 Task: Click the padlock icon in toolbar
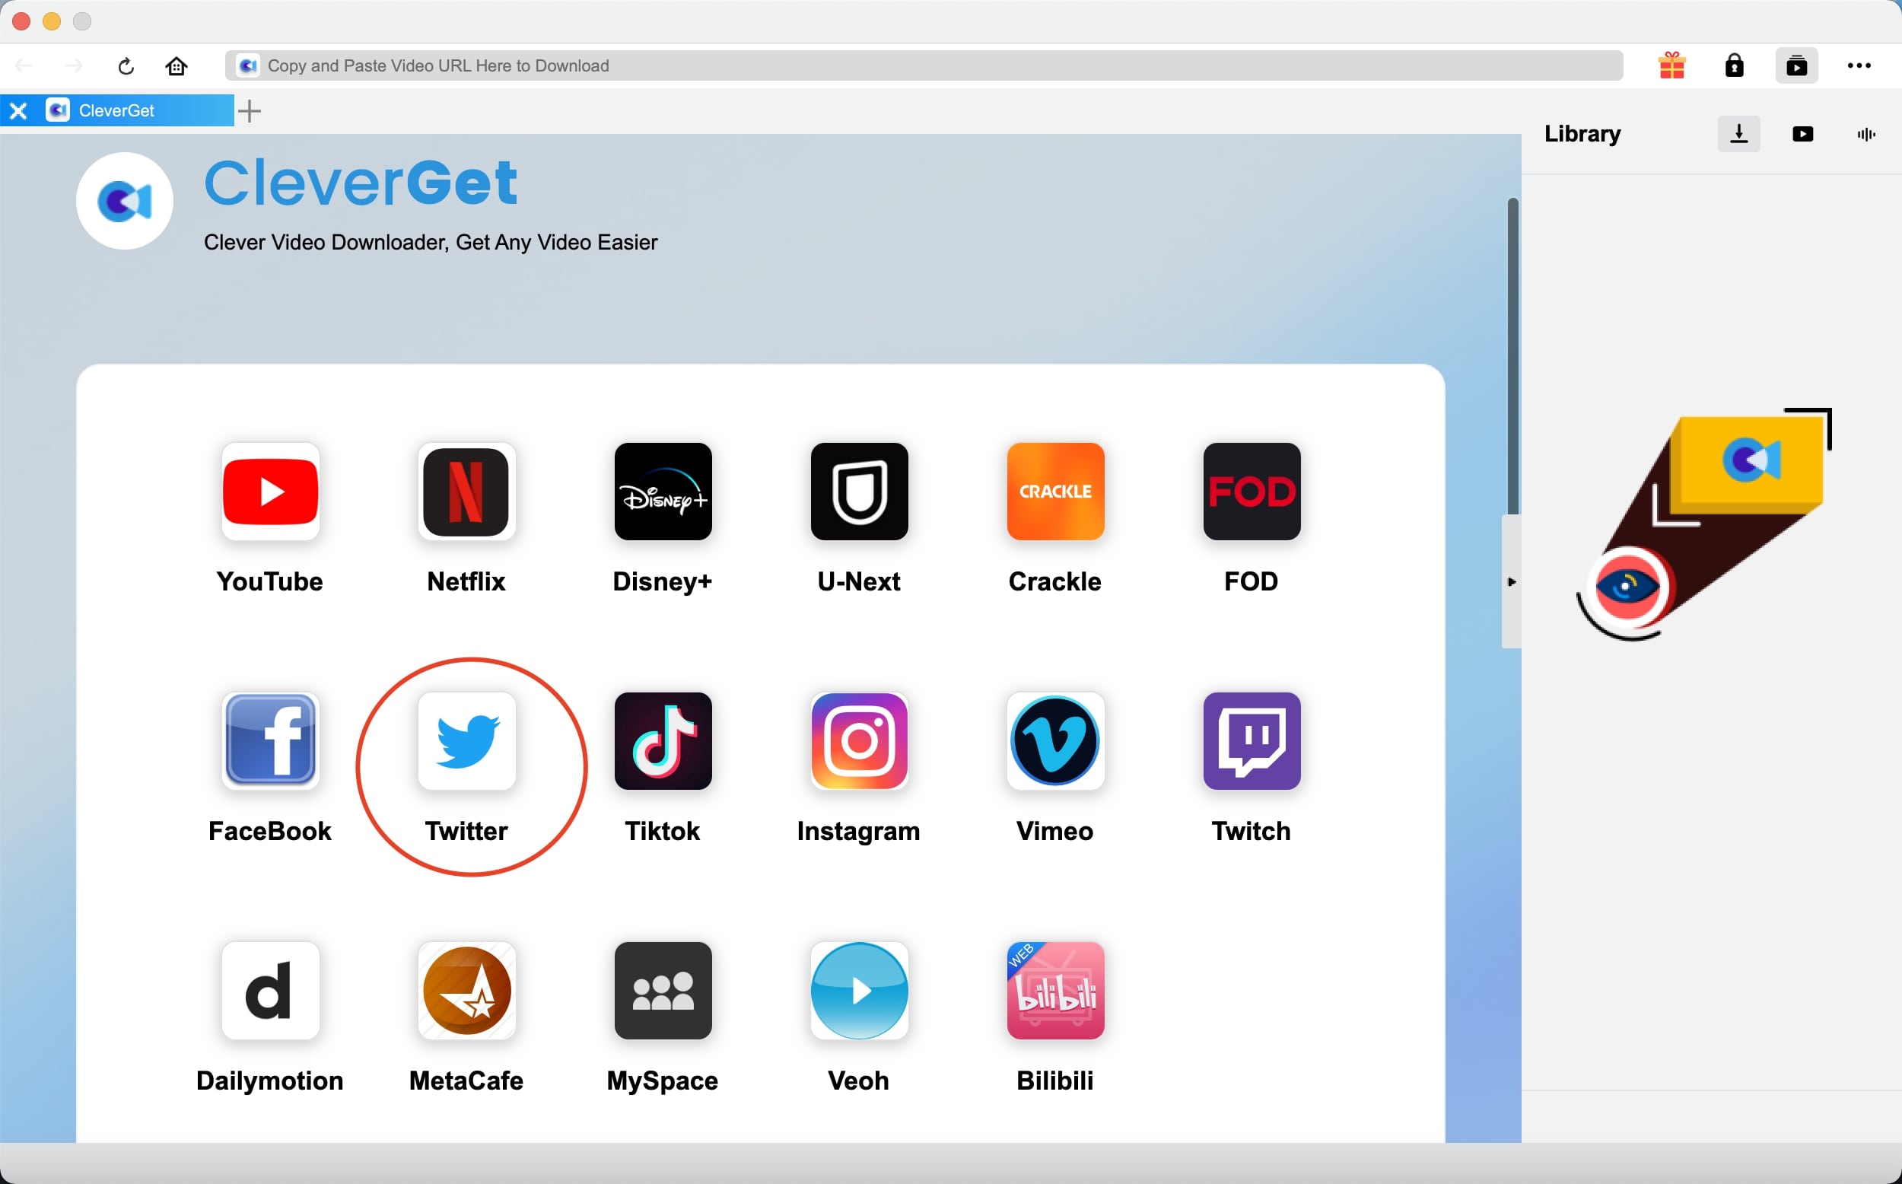tap(1735, 65)
